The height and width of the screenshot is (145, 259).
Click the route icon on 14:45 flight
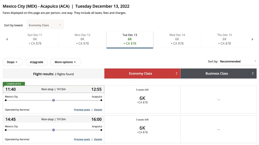(x=53, y=130)
